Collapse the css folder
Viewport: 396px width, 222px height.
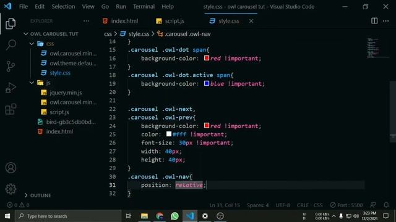pos(32,44)
